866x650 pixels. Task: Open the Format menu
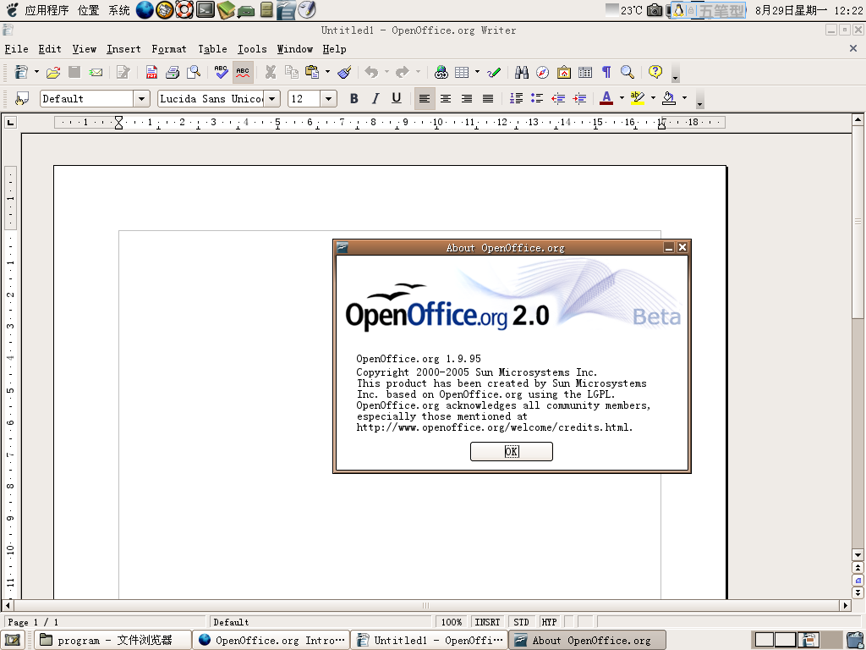pos(169,49)
